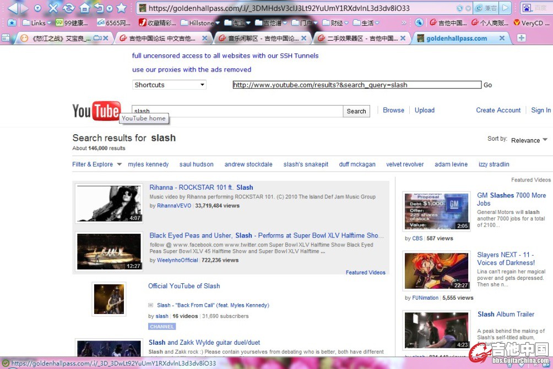Switch to the 《怒江之战》艾宝良 tab
The width and height of the screenshot is (553, 369).
[x=59, y=38]
